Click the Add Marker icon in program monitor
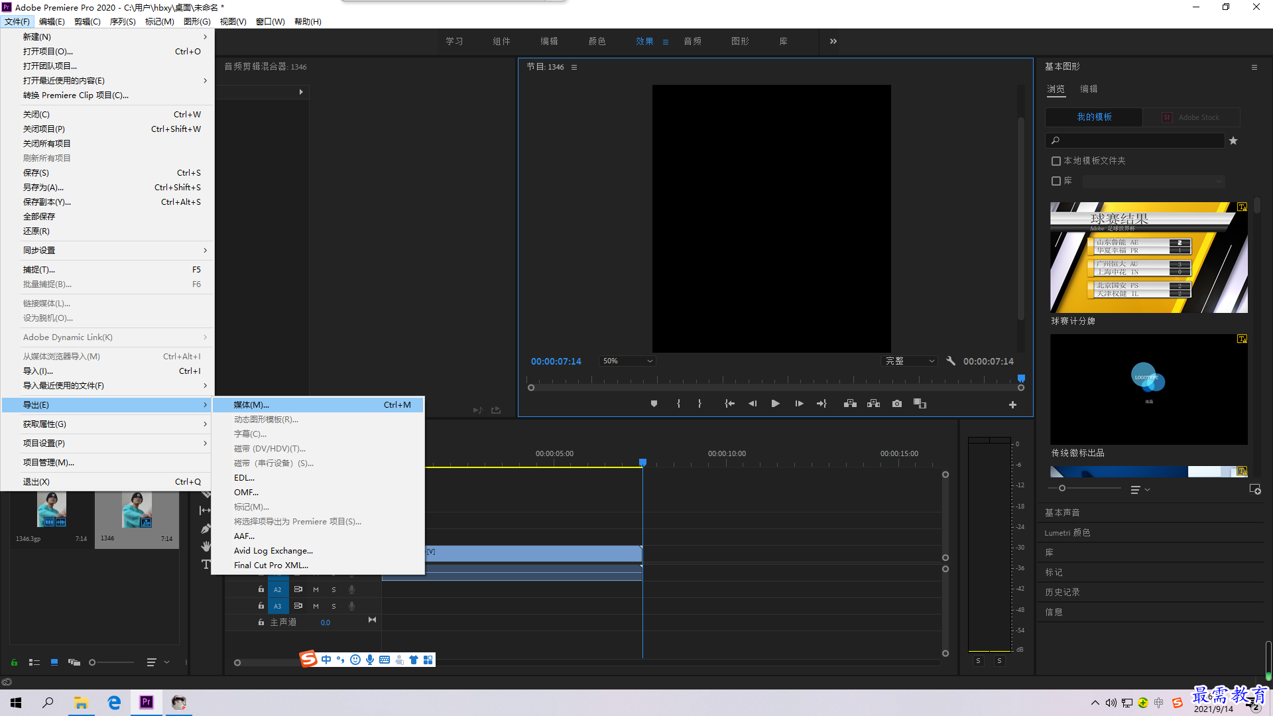The width and height of the screenshot is (1273, 716). [654, 404]
